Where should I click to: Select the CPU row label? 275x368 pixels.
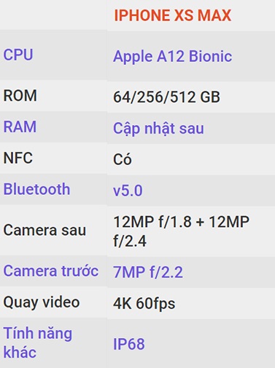(18, 55)
